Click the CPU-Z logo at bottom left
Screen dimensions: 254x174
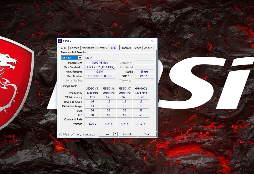(x=67, y=134)
